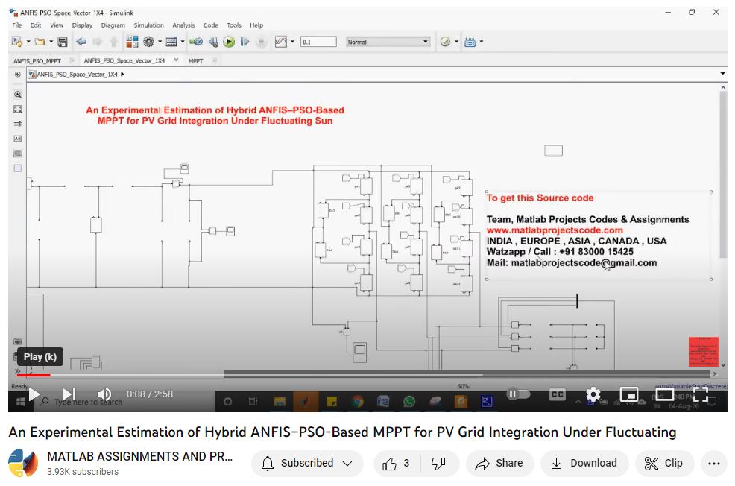The width and height of the screenshot is (735, 486).
Task: Mute the video volume
Action: (104, 394)
